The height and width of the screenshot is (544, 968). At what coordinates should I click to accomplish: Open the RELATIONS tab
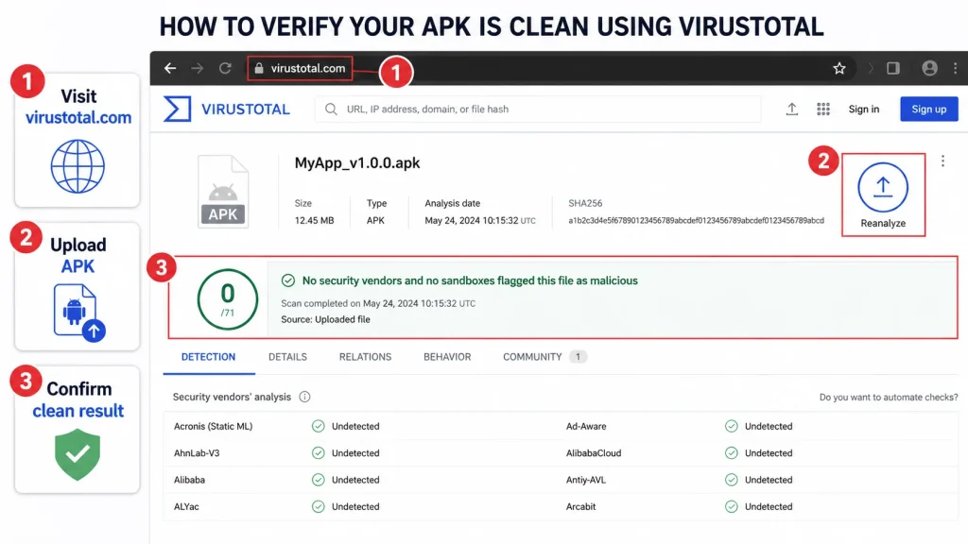[366, 357]
